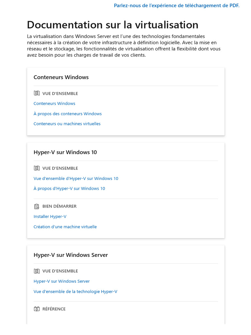
Task: Go to À propos d'Hyper-V sur Windows 10
Action: 69,188
